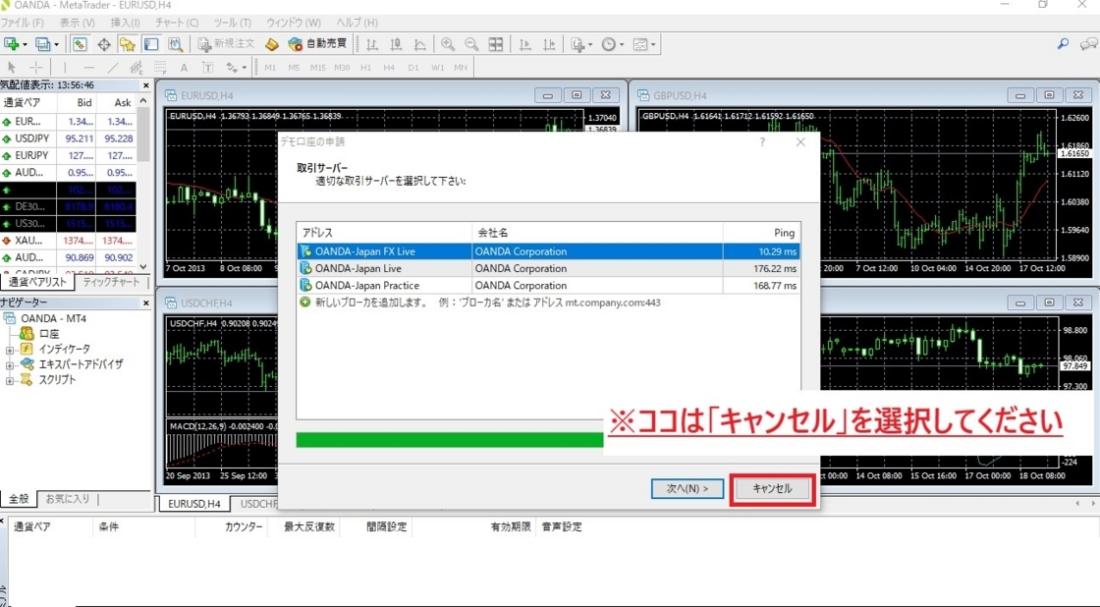Select the OANDA-Japan FX Live server row
This screenshot has width=1100, height=607.
tap(549, 251)
